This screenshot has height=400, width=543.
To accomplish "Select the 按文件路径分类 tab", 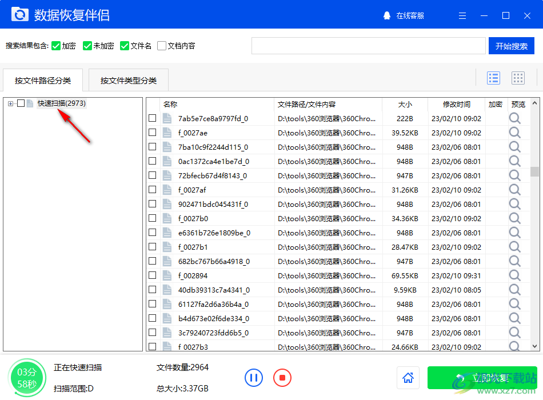I will click(42, 80).
